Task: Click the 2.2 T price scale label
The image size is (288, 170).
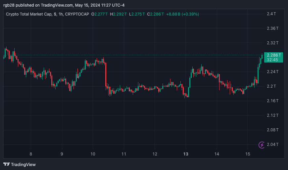Action: click(x=271, y=86)
